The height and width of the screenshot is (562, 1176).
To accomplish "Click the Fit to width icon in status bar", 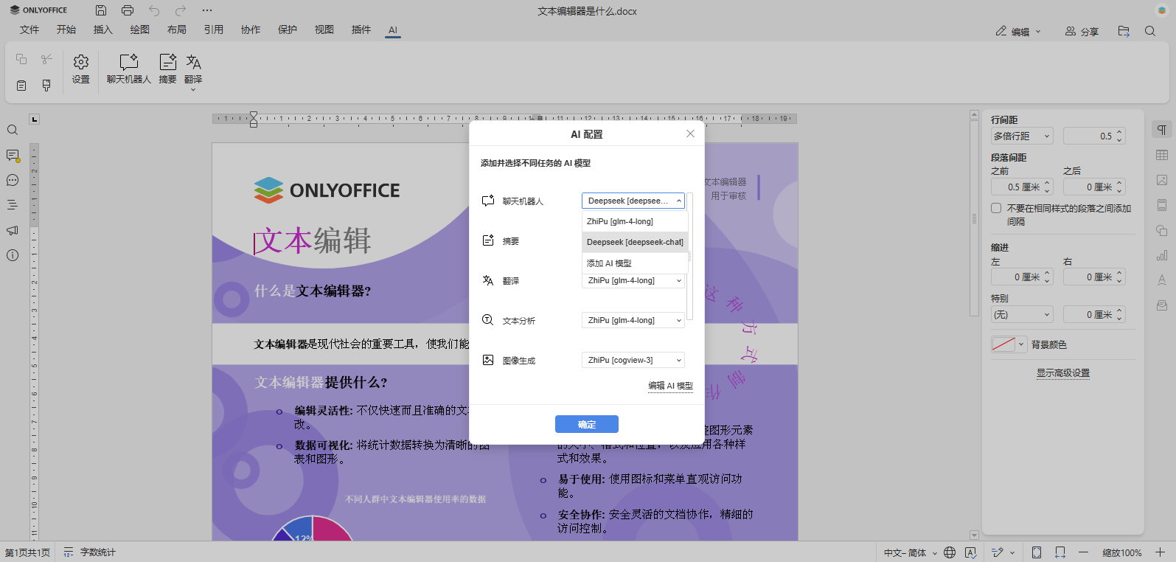I will (x=1060, y=552).
